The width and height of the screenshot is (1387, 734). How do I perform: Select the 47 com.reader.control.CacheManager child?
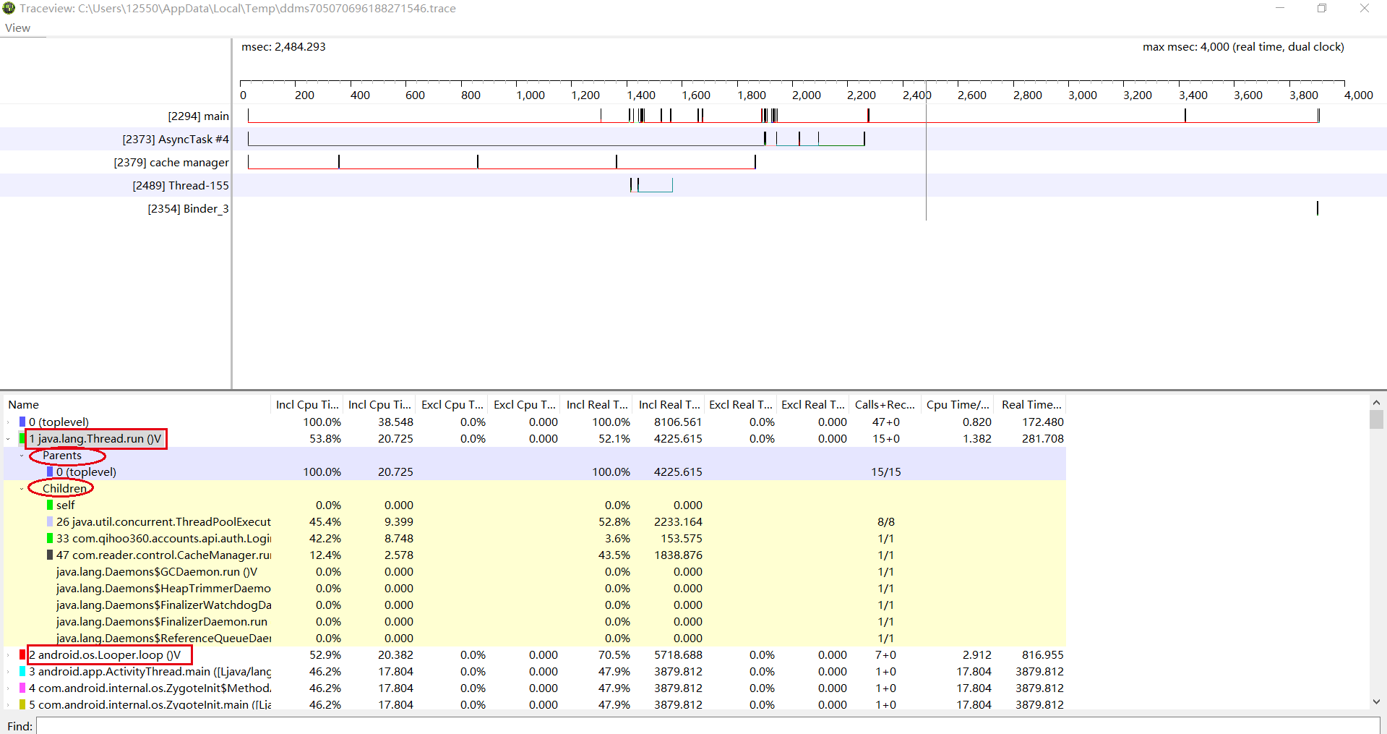pos(535,555)
